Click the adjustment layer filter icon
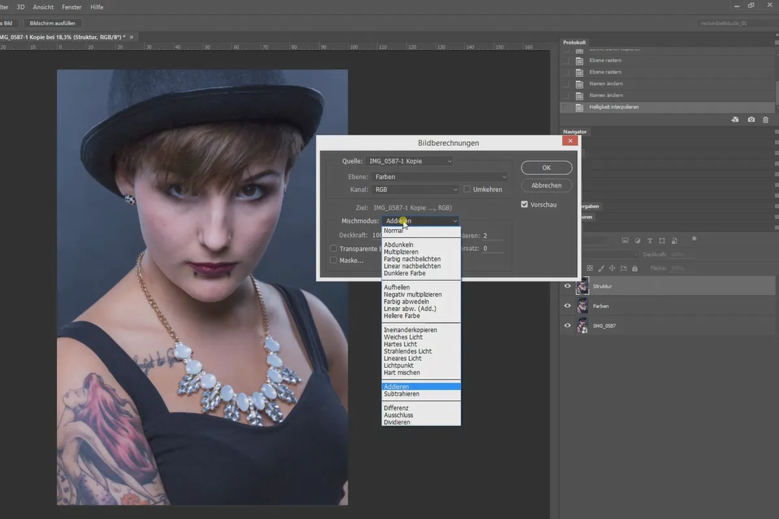Viewport: 779px width, 519px height. (x=637, y=241)
